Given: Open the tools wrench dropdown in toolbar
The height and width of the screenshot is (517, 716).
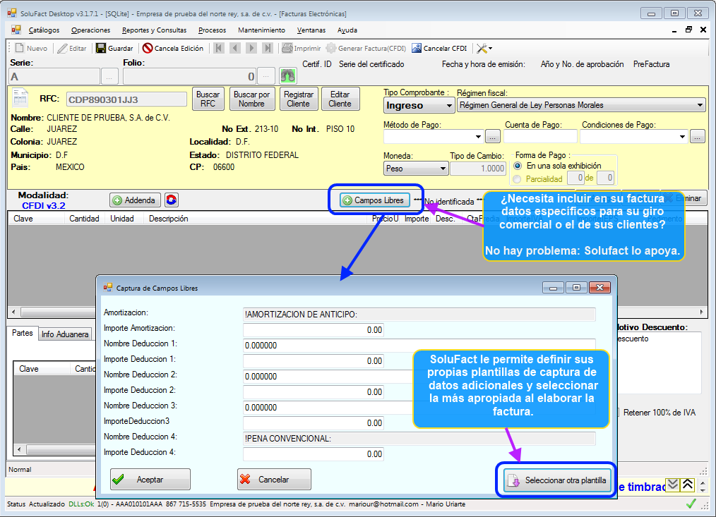Looking at the screenshot, I should tap(484, 48).
